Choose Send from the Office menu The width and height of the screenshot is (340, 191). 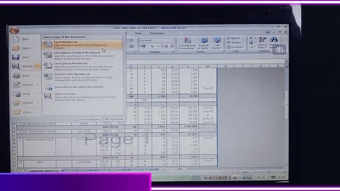pos(26,94)
